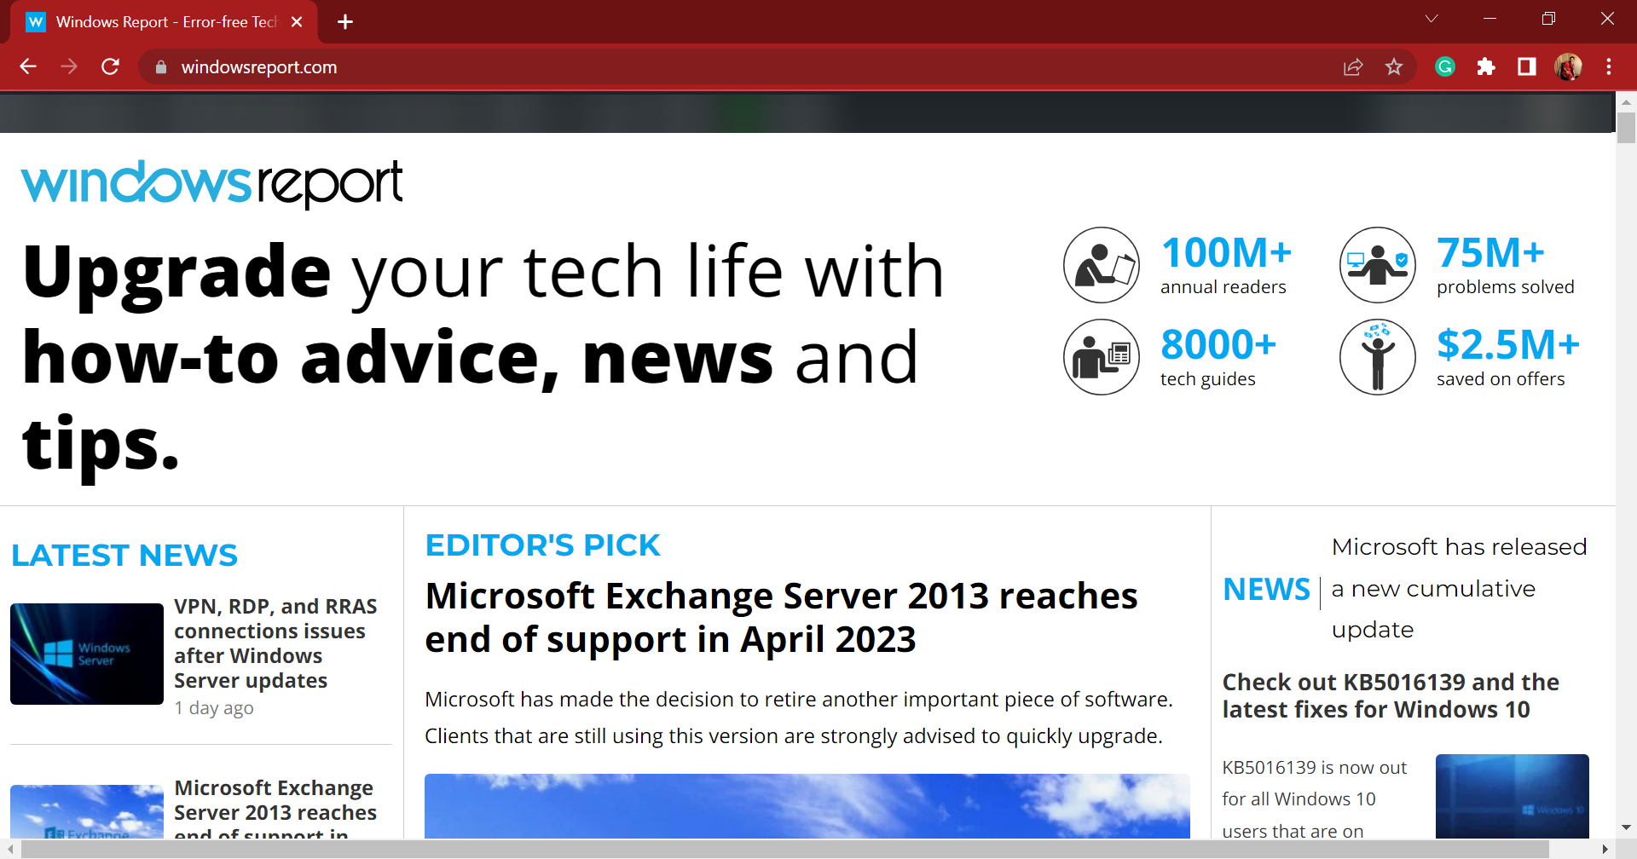Toggle the browser side panel
The height and width of the screenshot is (859, 1637).
[1527, 66]
